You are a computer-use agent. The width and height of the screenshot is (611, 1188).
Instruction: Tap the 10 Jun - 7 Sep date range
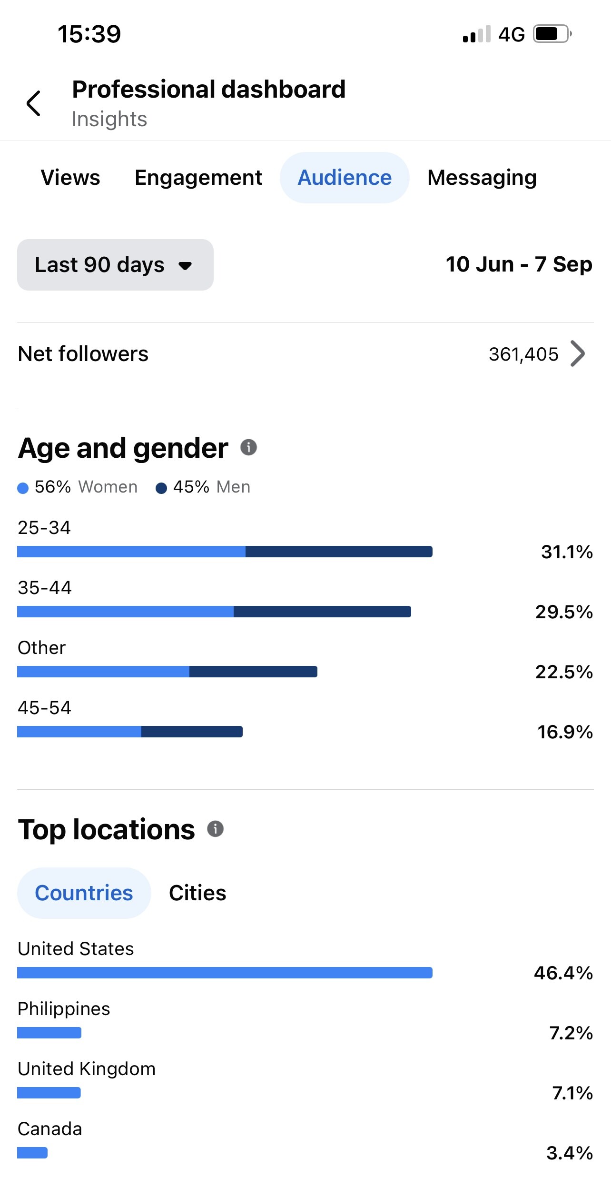click(519, 264)
